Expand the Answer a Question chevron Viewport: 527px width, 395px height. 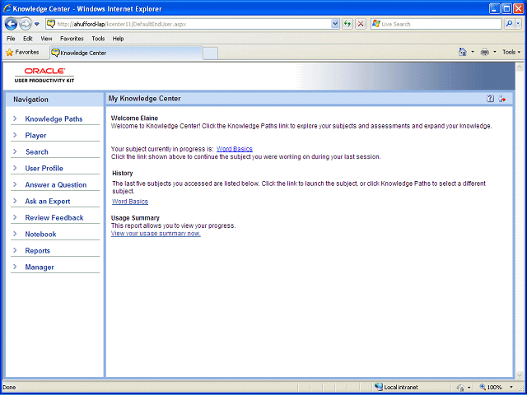(15, 184)
